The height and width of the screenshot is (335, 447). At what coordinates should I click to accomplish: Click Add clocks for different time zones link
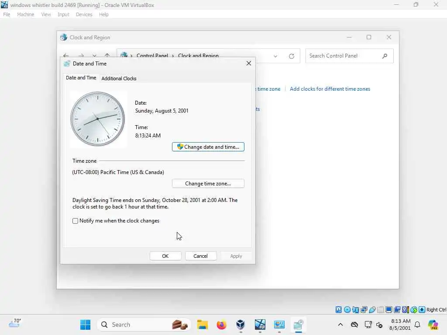pyautogui.click(x=330, y=89)
